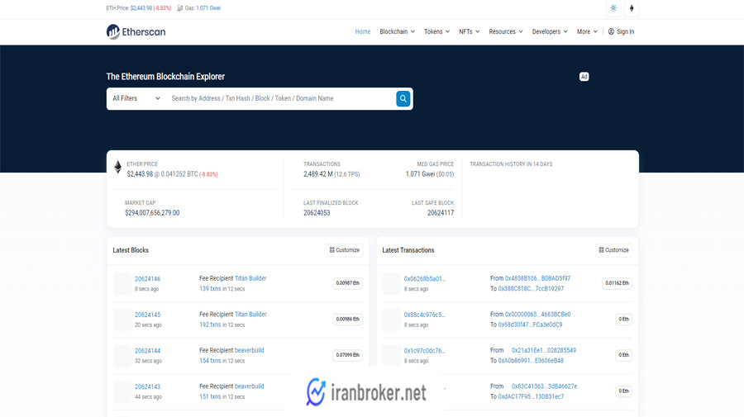Focus the search by address input field
Viewport: 744px width, 417px height.
(280, 98)
